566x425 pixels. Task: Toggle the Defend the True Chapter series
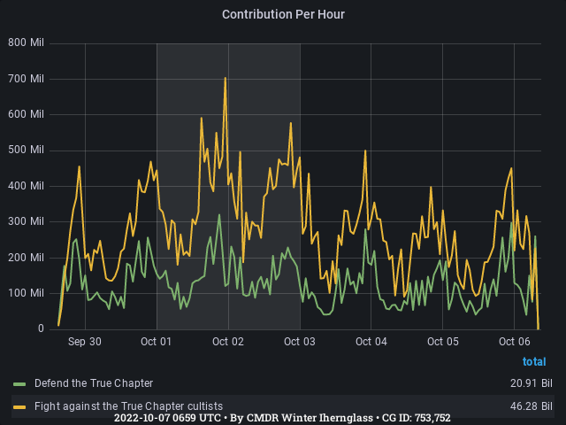(93, 383)
